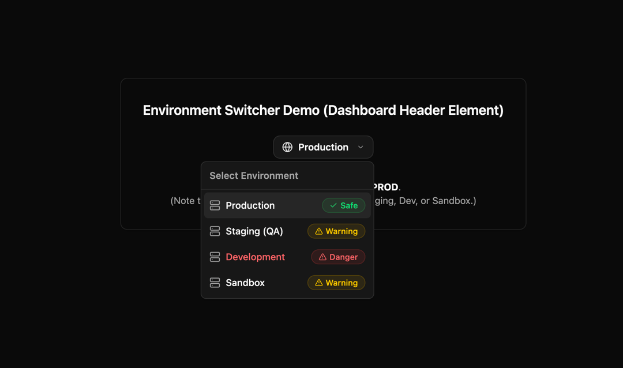Screen dimensions: 623x368
Task: Click the green Safe badge
Action: 344,205
